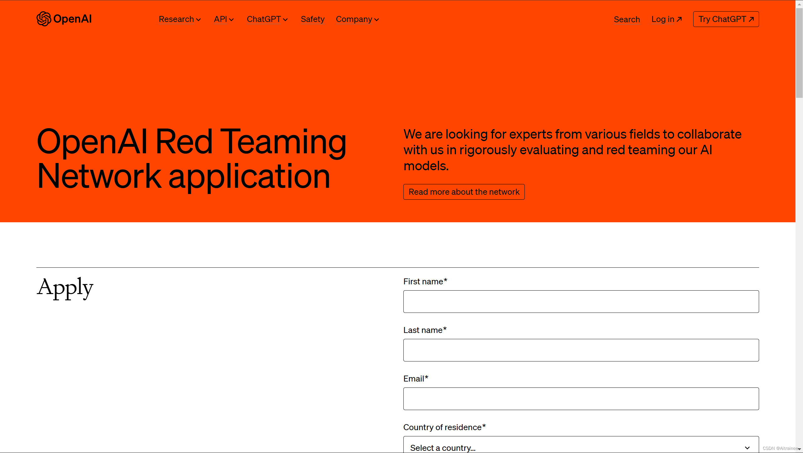
Task: Expand the API menu chevron
Action: point(231,20)
